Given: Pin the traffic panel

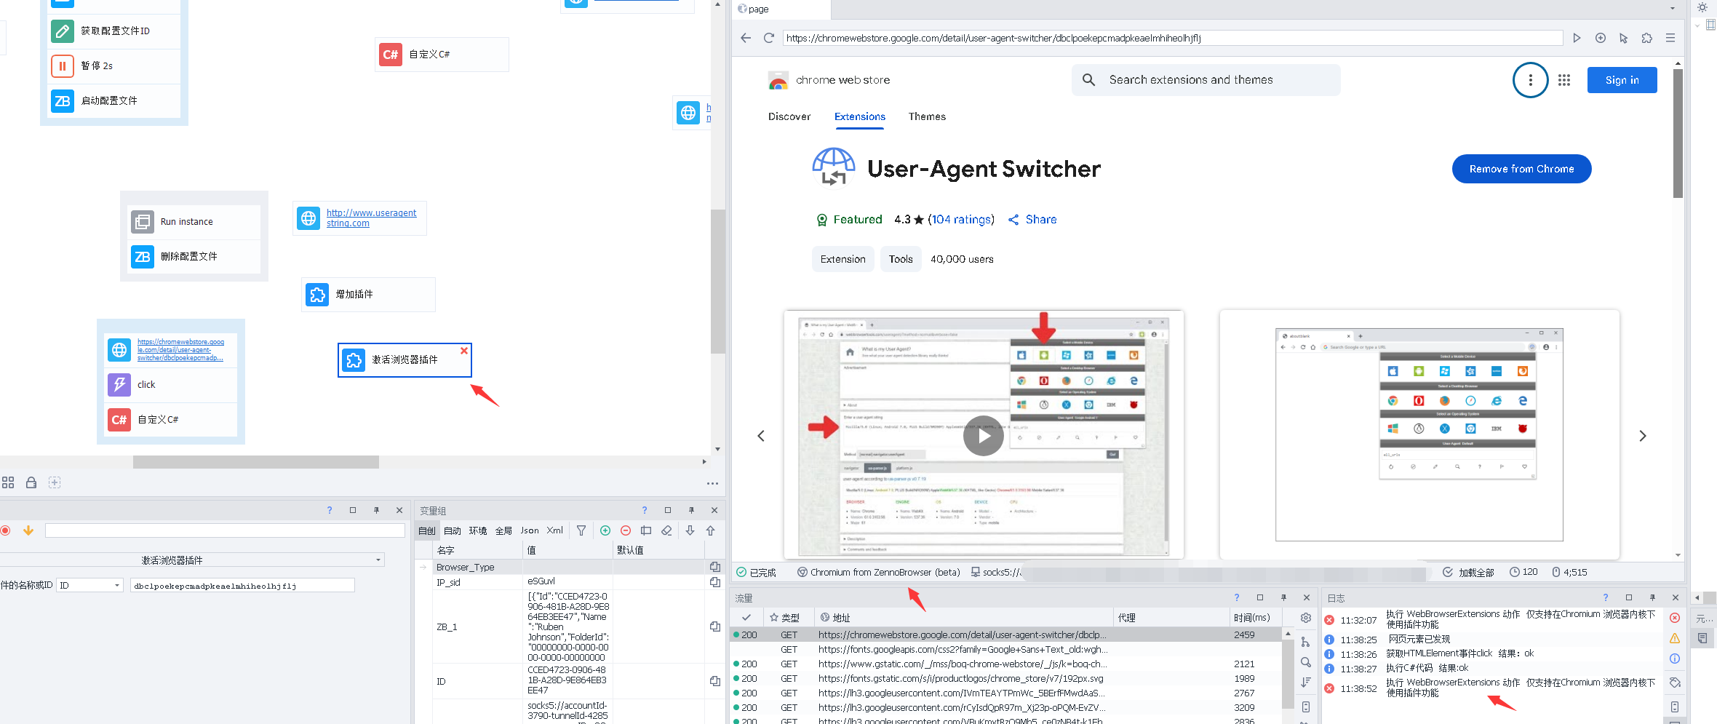Looking at the screenshot, I should [1283, 597].
